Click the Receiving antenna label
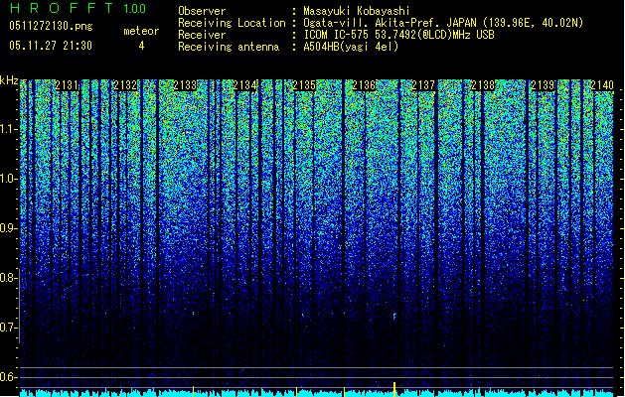The height and width of the screenshot is (397, 625). pos(229,47)
